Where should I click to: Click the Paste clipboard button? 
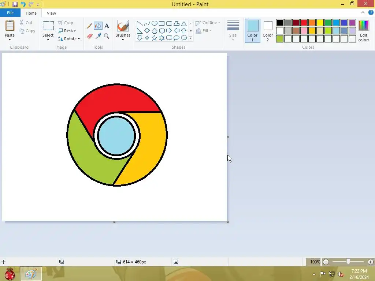tap(10, 28)
